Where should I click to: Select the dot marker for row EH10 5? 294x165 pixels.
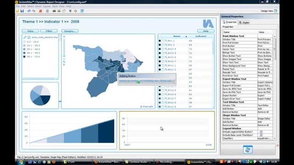(159, 53)
